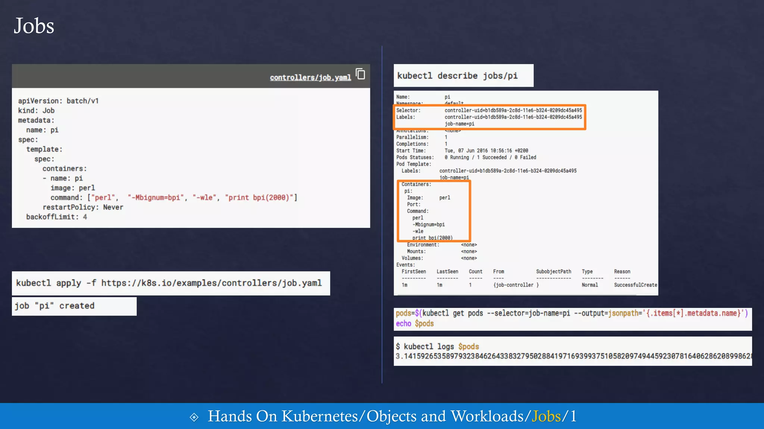The image size is (764, 429).
Task: Open the controllers/job.yaml link
Action: click(310, 77)
